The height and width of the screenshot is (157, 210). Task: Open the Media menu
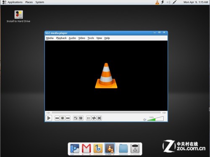pos(50,38)
